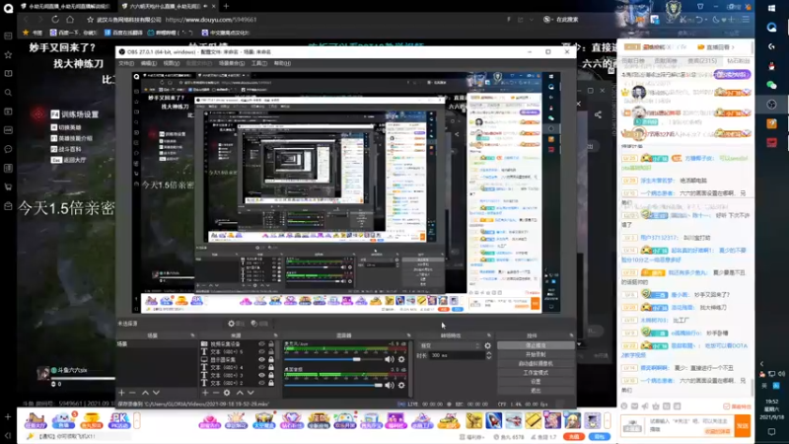Remove selected scene with minus icon

132,393
